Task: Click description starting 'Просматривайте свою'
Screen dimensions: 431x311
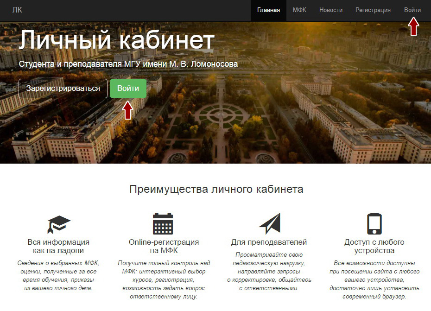Action: coord(269,272)
